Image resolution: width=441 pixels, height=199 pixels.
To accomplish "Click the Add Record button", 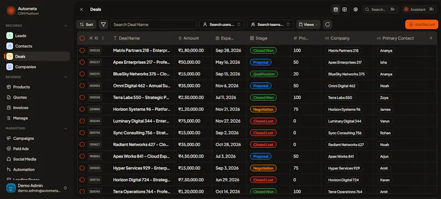I will (422, 24).
